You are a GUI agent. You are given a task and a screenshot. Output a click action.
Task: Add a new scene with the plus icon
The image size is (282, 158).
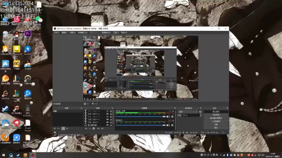point(55,129)
